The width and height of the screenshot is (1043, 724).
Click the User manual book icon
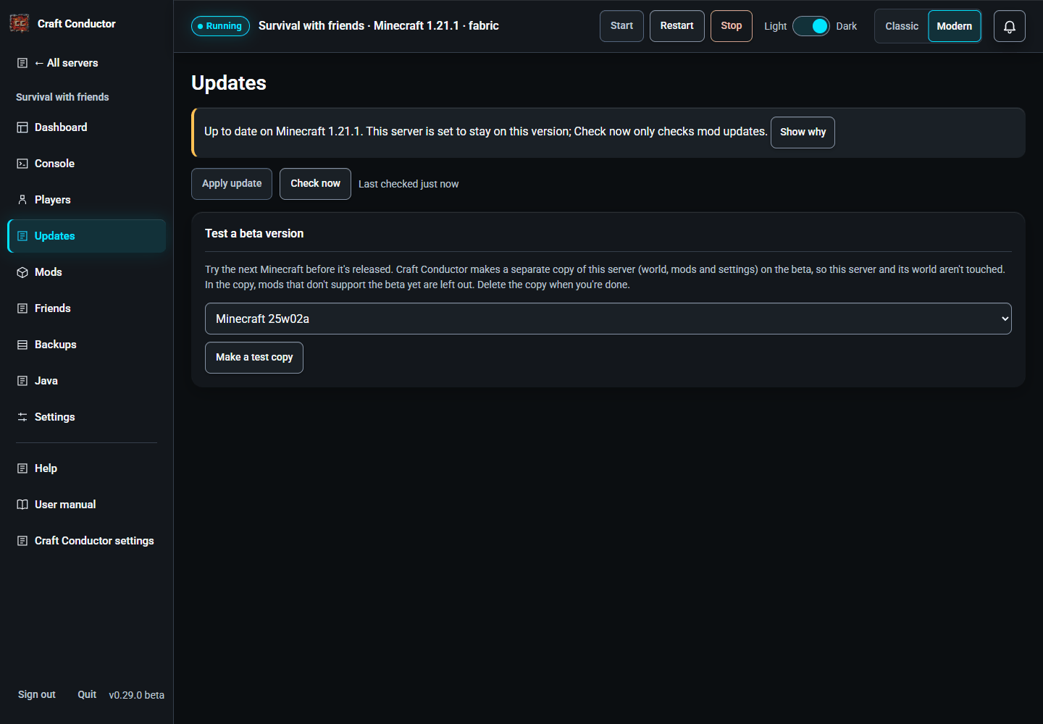[22, 505]
